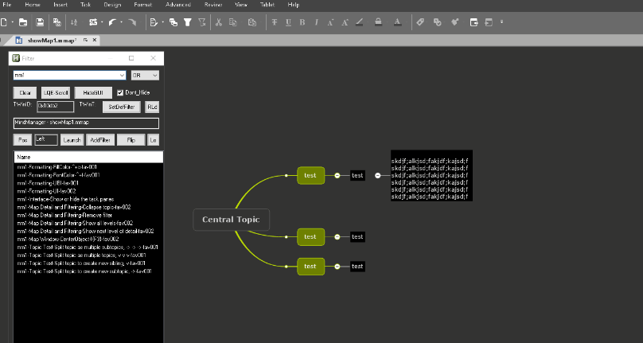
Task: Close the showMap1.mmap tab with X
Action: 95,41
